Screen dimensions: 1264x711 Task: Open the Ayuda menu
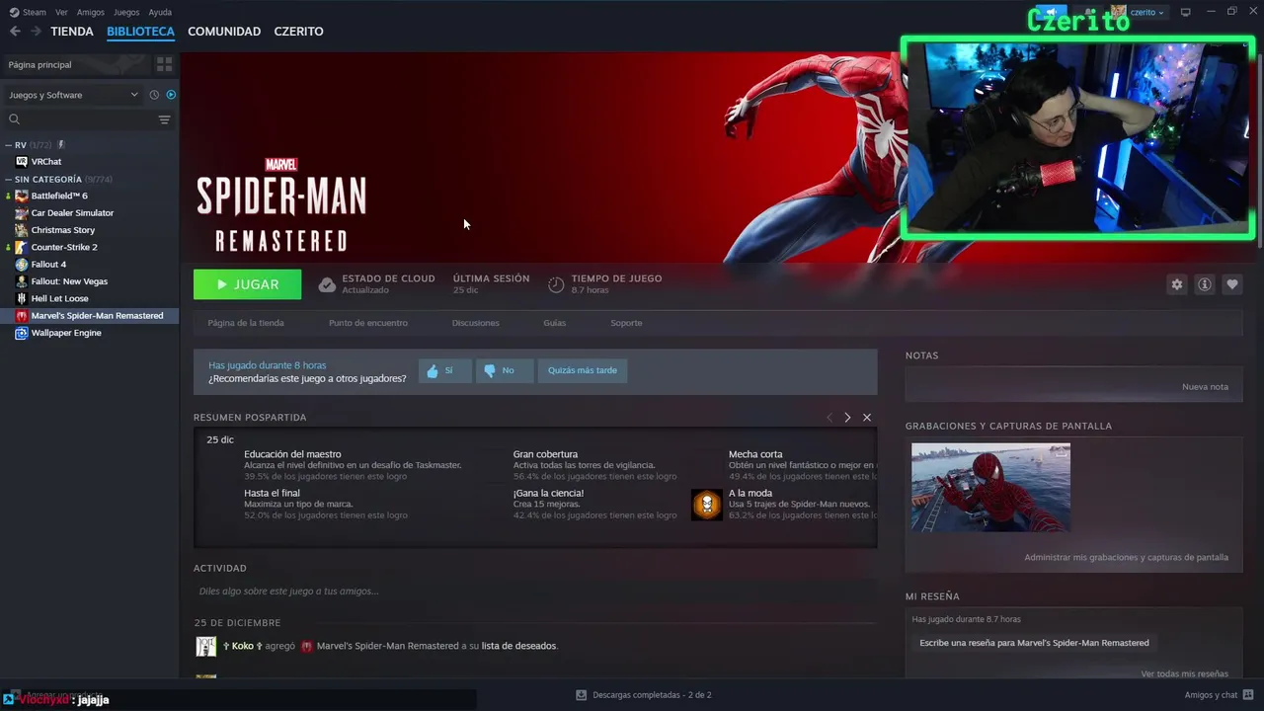160,12
